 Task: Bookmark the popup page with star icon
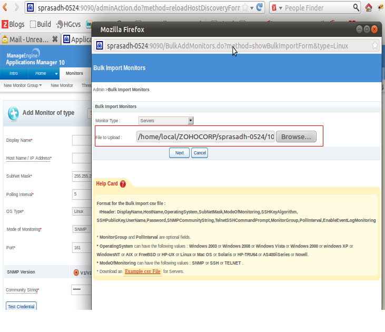coord(374,45)
